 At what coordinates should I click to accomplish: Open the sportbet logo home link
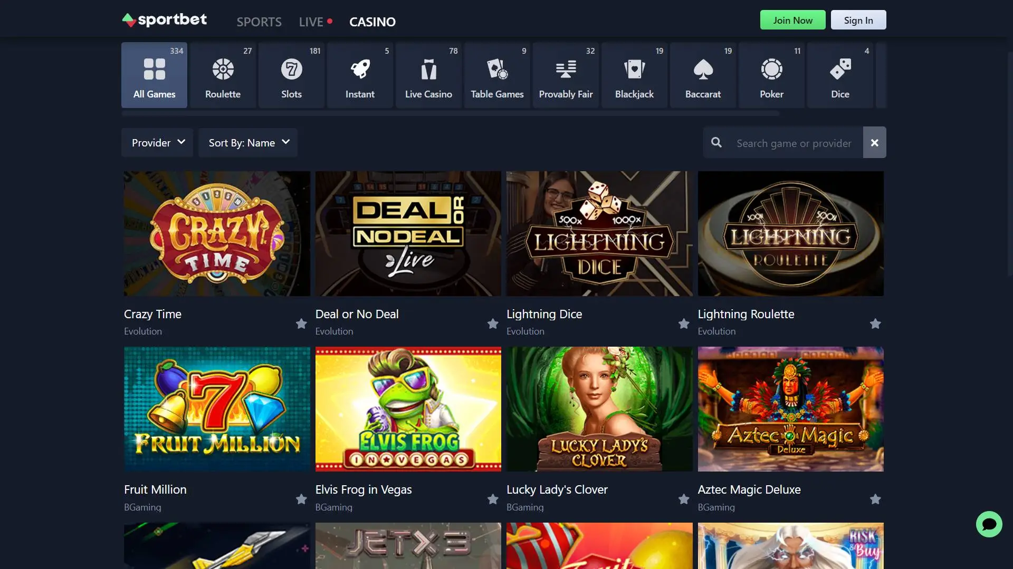164,20
